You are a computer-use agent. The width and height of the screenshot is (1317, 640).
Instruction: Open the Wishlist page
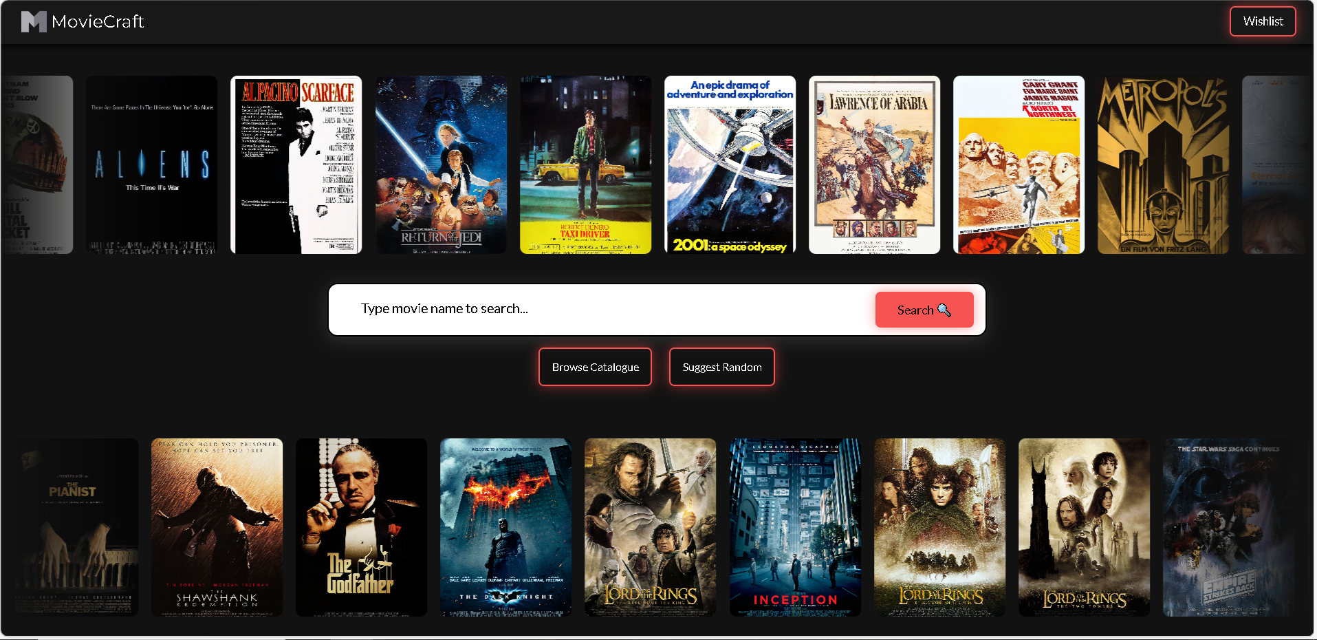[x=1263, y=21]
